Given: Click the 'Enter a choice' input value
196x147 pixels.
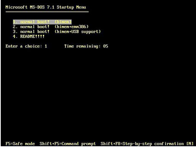Looking at the screenshot, I should coord(46,46).
